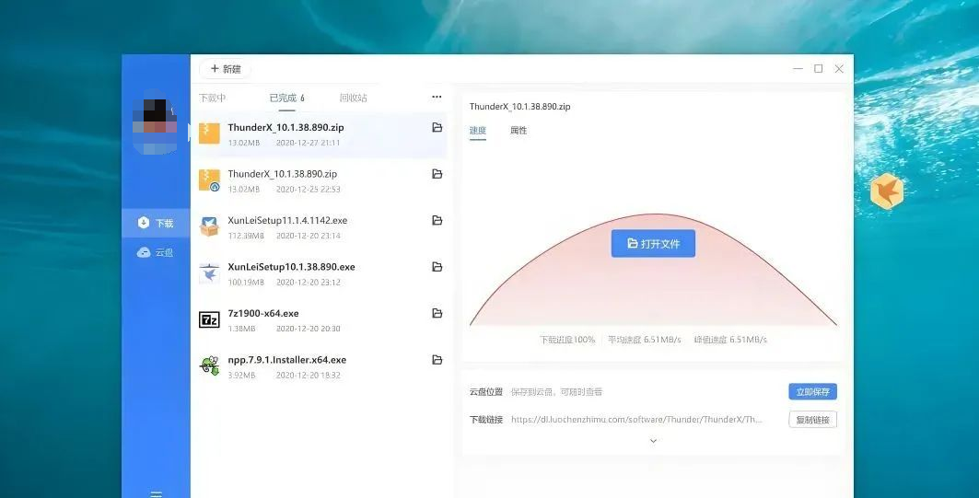The width and height of the screenshot is (979, 498).
Task: Open the hamburger menu at the sidebar bottom
Action: click(x=156, y=493)
